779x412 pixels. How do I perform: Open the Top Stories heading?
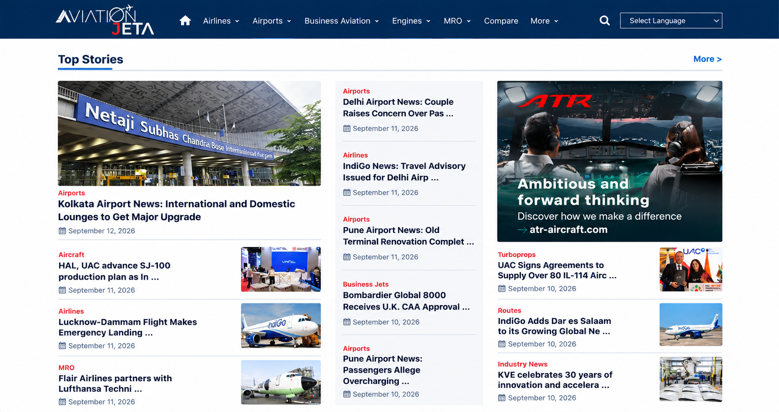pyautogui.click(x=90, y=59)
